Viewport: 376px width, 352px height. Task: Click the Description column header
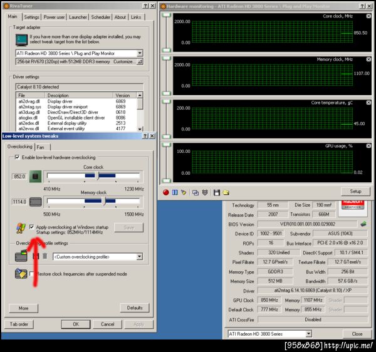point(79,95)
